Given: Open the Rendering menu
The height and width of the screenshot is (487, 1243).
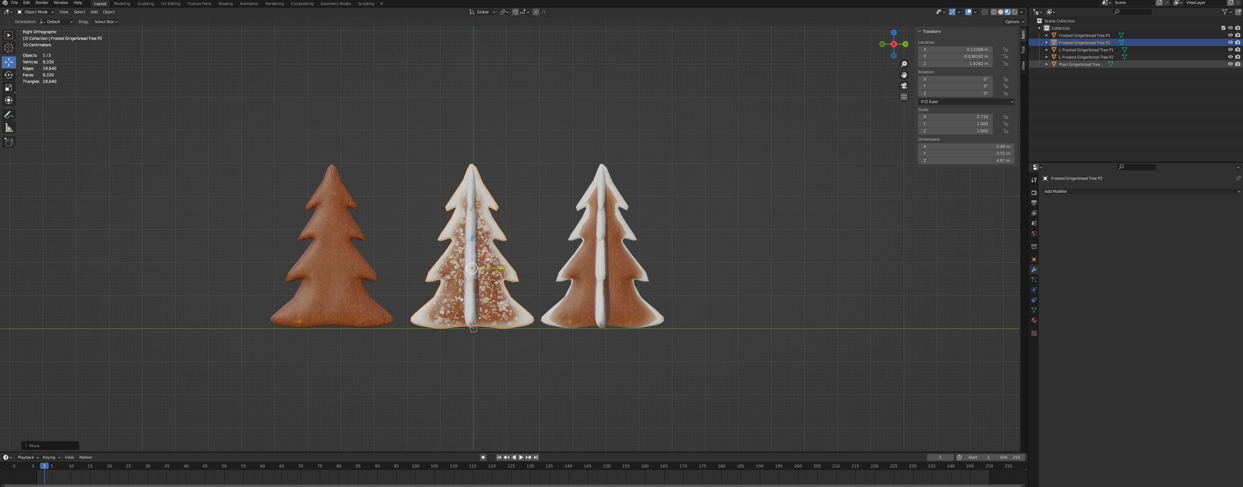Looking at the screenshot, I should [x=275, y=3].
